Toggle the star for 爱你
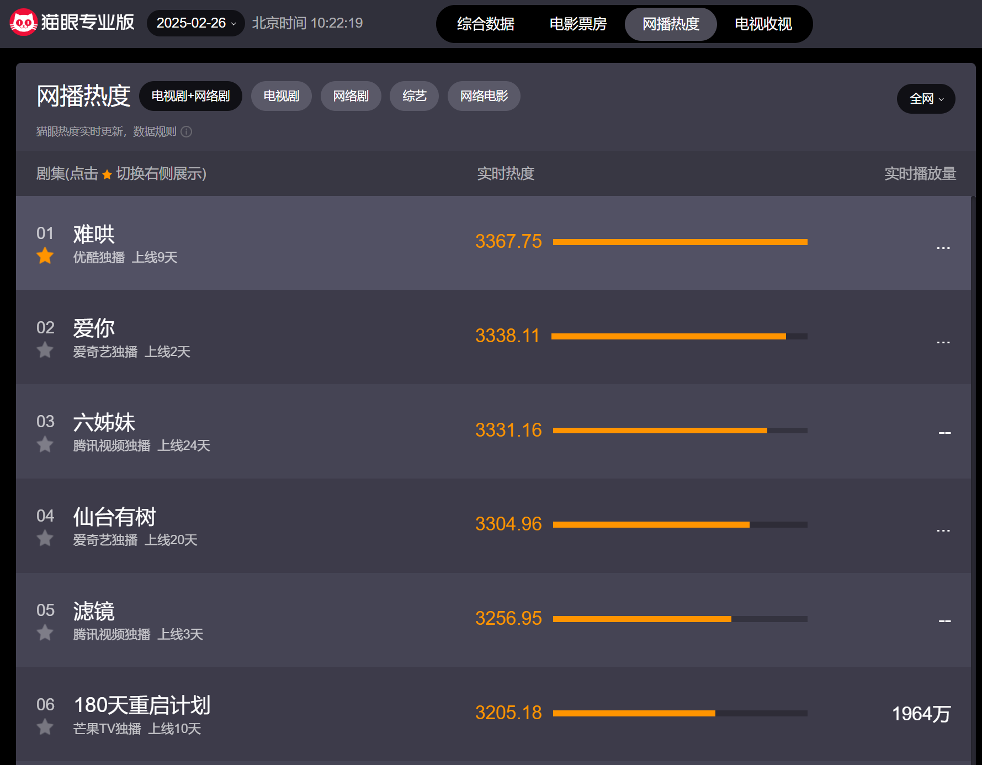Image resolution: width=982 pixels, height=765 pixels. 45,350
